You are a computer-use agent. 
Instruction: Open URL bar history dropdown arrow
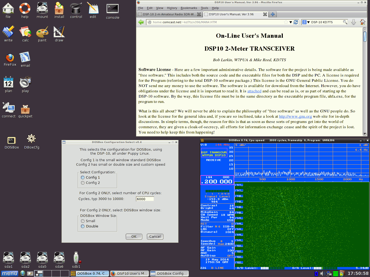click(291, 22)
